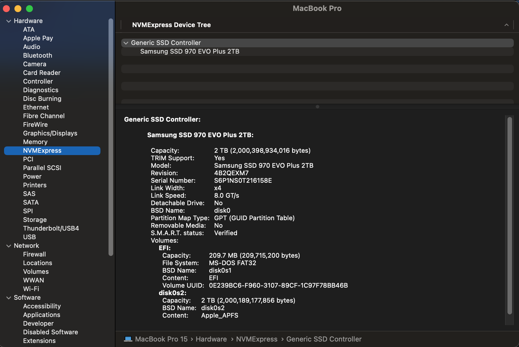This screenshot has width=519, height=347.
Task: Show Bluetooth hardware details
Action: [x=38, y=56]
